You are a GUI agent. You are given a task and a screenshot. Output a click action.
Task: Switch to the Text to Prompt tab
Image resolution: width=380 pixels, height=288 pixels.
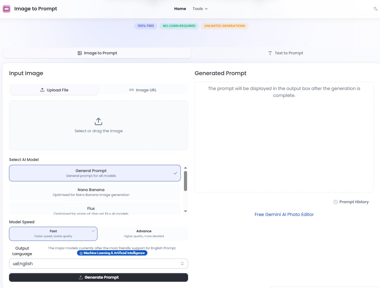click(285, 53)
